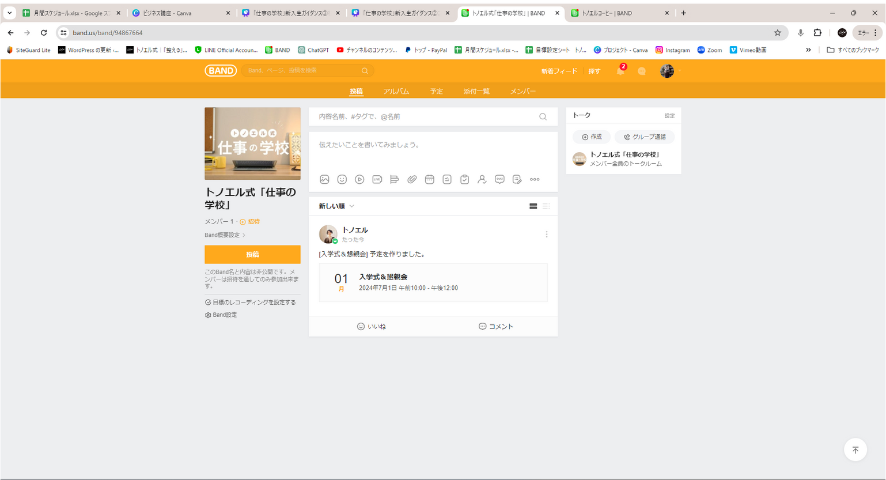This screenshot has height=480, width=886.
Task: Open the メンバー tab
Action: 522,92
